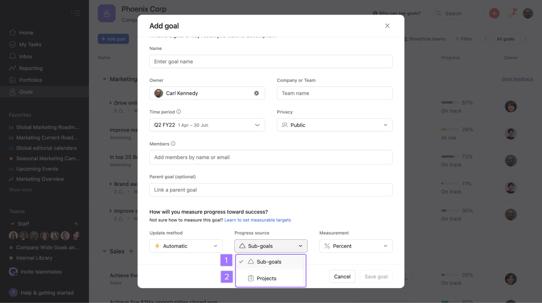
Task: Open the Measurement Percent dropdown
Action: pos(356,246)
